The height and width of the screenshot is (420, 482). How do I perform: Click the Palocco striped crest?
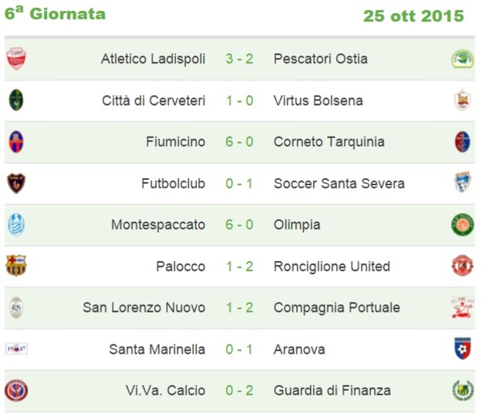coord(16,266)
